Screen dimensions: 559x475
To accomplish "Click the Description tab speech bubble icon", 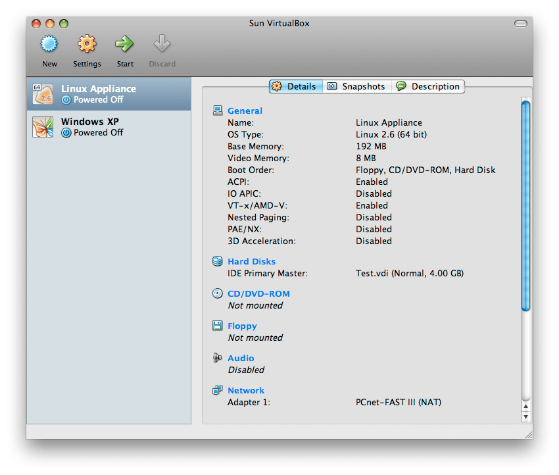I will (401, 86).
